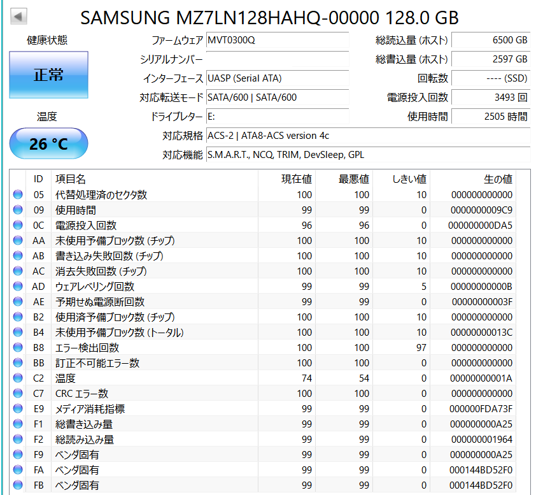
Task: Select the 使用済予備ブロック数 (チップ) row name
Action: tap(115, 317)
